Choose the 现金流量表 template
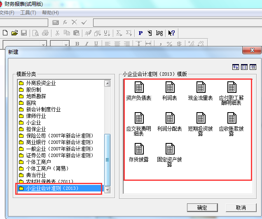 click(x=201, y=88)
